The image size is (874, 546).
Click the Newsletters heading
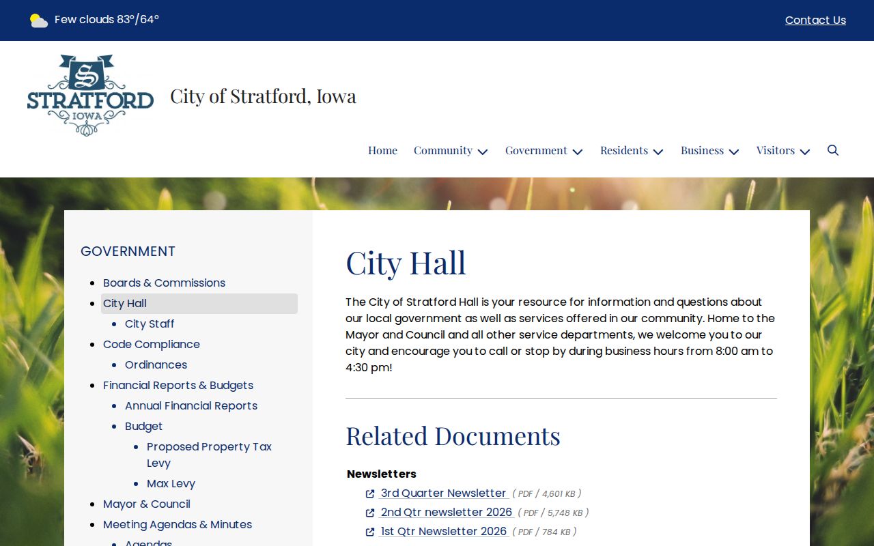click(382, 474)
